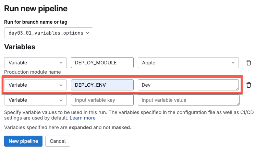This screenshot has height=149, width=256.
Task: Click trash icon beside DEPLOY_ENV row
Action: [249, 85]
